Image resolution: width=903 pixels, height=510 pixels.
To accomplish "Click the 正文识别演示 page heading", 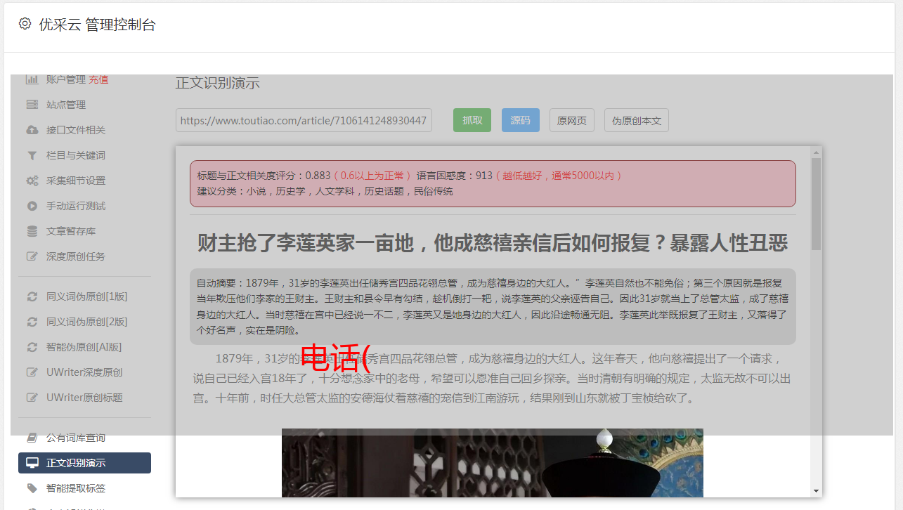I will (218, 83).
